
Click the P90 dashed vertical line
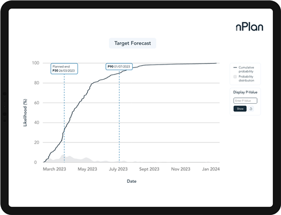click(x=119, y=116)
